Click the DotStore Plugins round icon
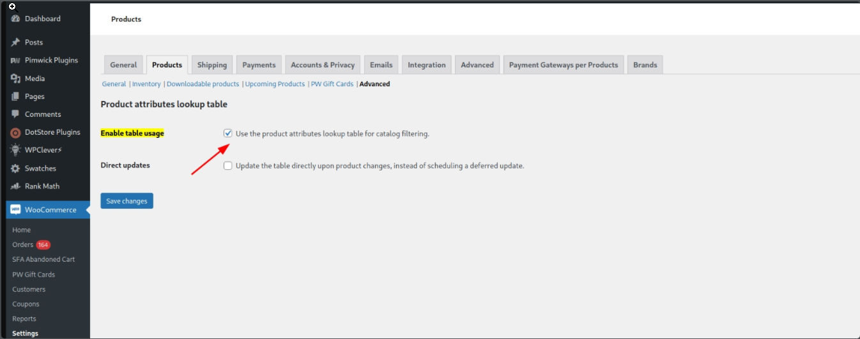The image size is (860, 339). click(15, 133)
